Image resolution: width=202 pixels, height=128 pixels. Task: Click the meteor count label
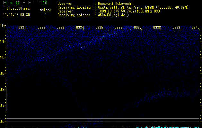coord(46,10)
